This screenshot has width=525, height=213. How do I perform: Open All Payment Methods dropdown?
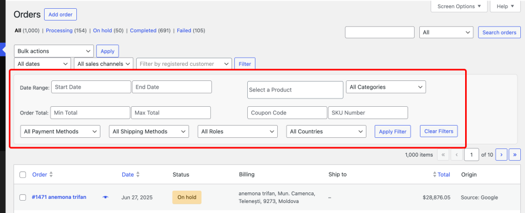tap(60, 131)
